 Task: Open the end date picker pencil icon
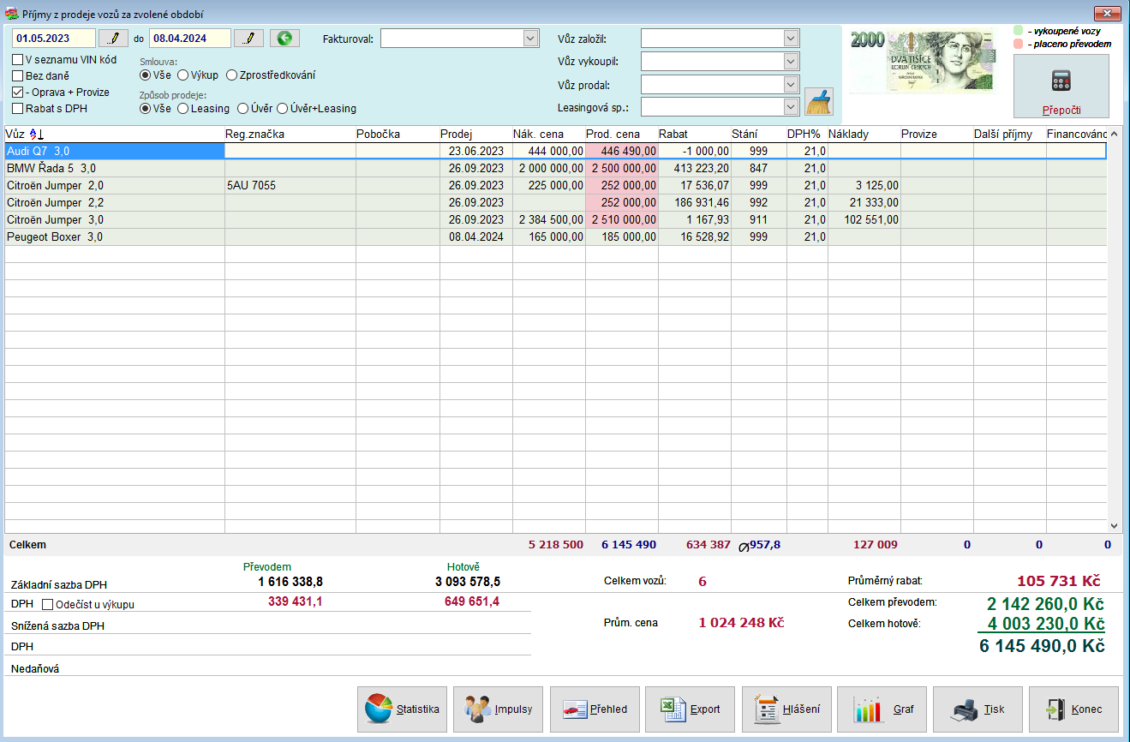click(x=249, y=39)
